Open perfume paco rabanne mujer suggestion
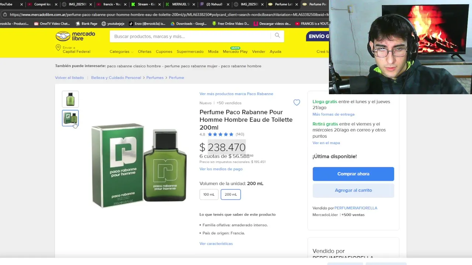Image resolution: width=472 pixels, height=265 pixels. click(x=191, y=66)
